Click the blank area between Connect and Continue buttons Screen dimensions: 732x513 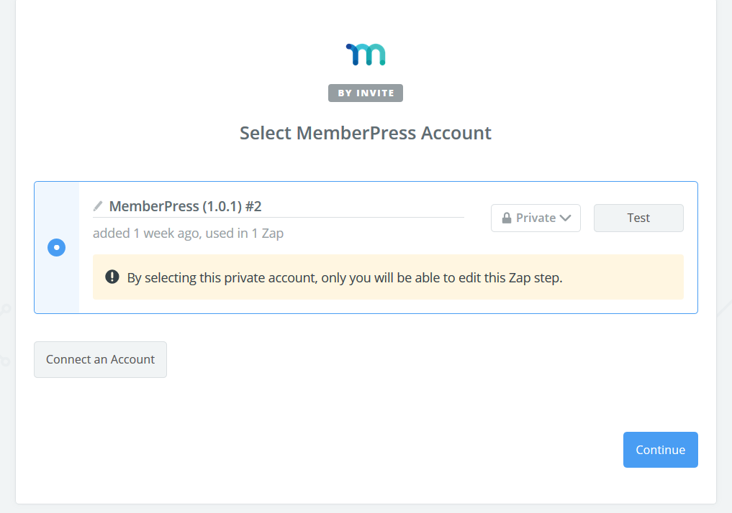pos(389,402)
